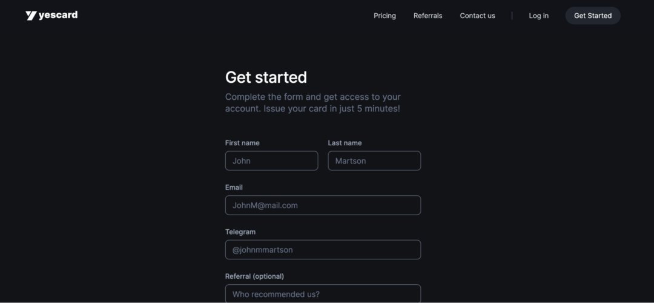This screenshot has width=654, height=303.
Task: Click the "Telegram" field label
Action: point(240,232)
